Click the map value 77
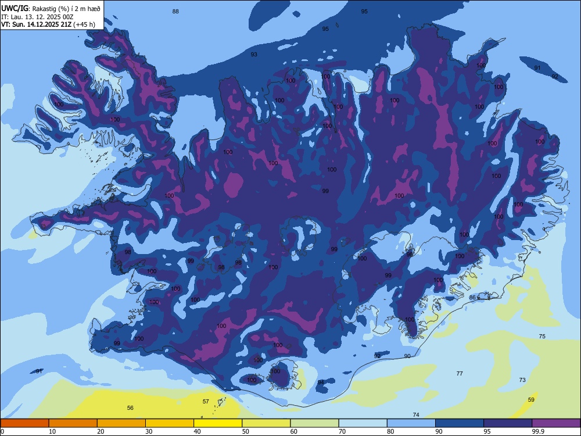The image size is (581, 436). [x=460, y=374]
